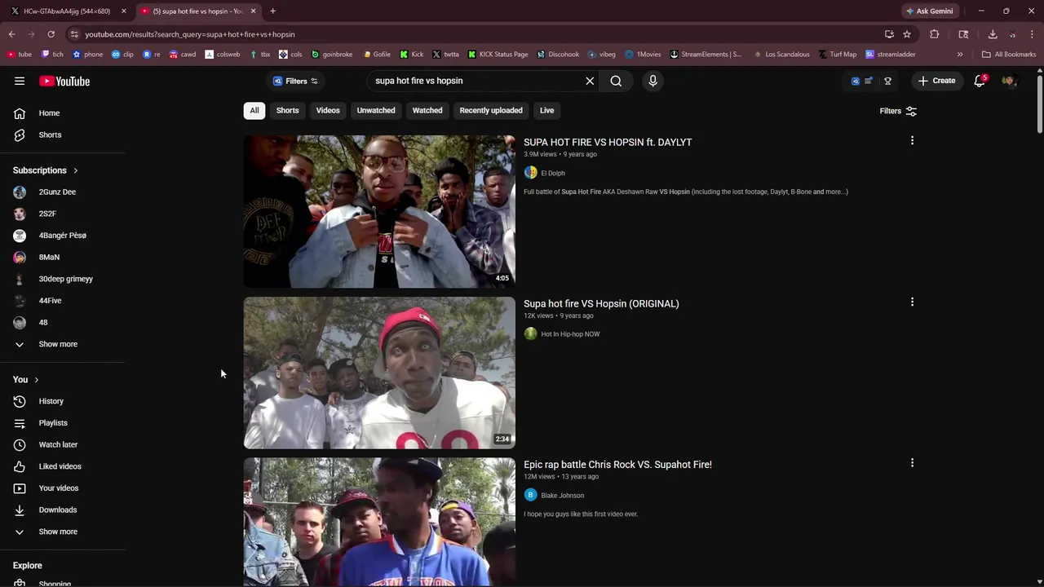
Task: Open the YouTube hamburger guide menu
Action: [x=20, y=81]
